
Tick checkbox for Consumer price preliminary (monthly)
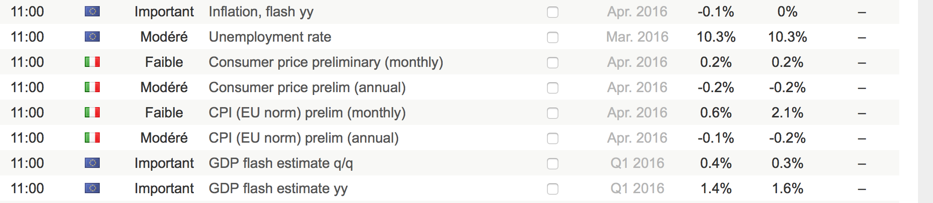coord(553,63)
